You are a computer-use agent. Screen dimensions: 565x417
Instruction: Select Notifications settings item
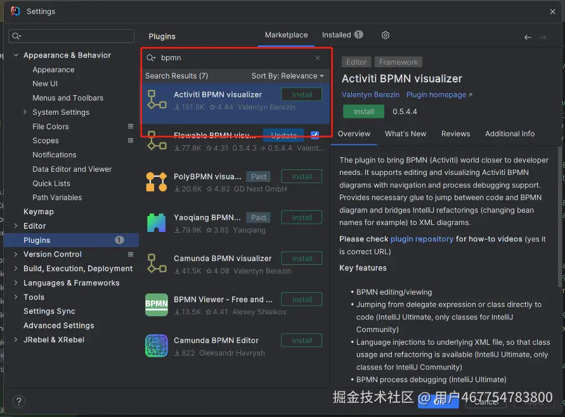click(x=55, y=155)
